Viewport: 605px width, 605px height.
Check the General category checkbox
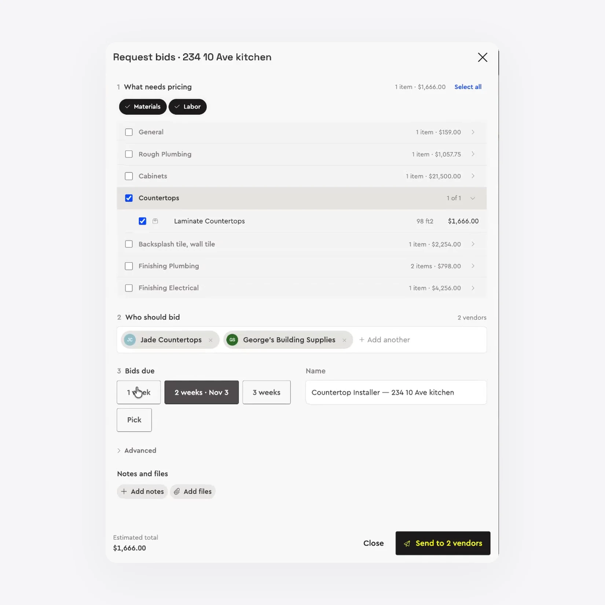pos(129,132)
